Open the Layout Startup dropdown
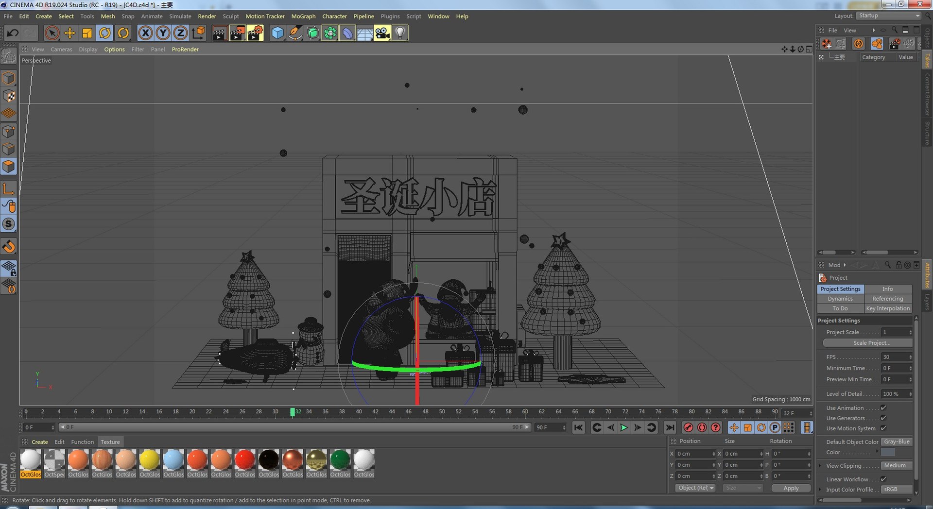Image resolution: width=933 pixels, height=509 pixels. pos(889,16)
